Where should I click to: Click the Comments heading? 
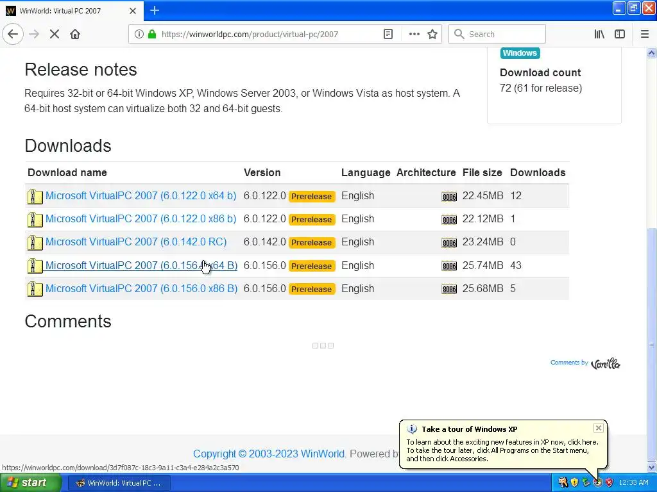(68, 322)
